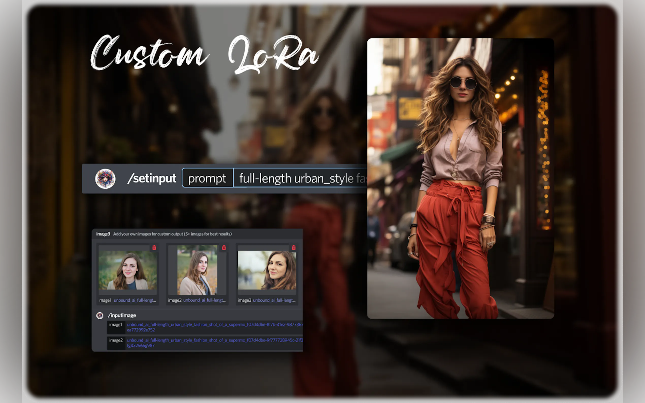Open the image1 portrait thumbnail
Screen dimensions: 645x403
[x=127, y=271]
